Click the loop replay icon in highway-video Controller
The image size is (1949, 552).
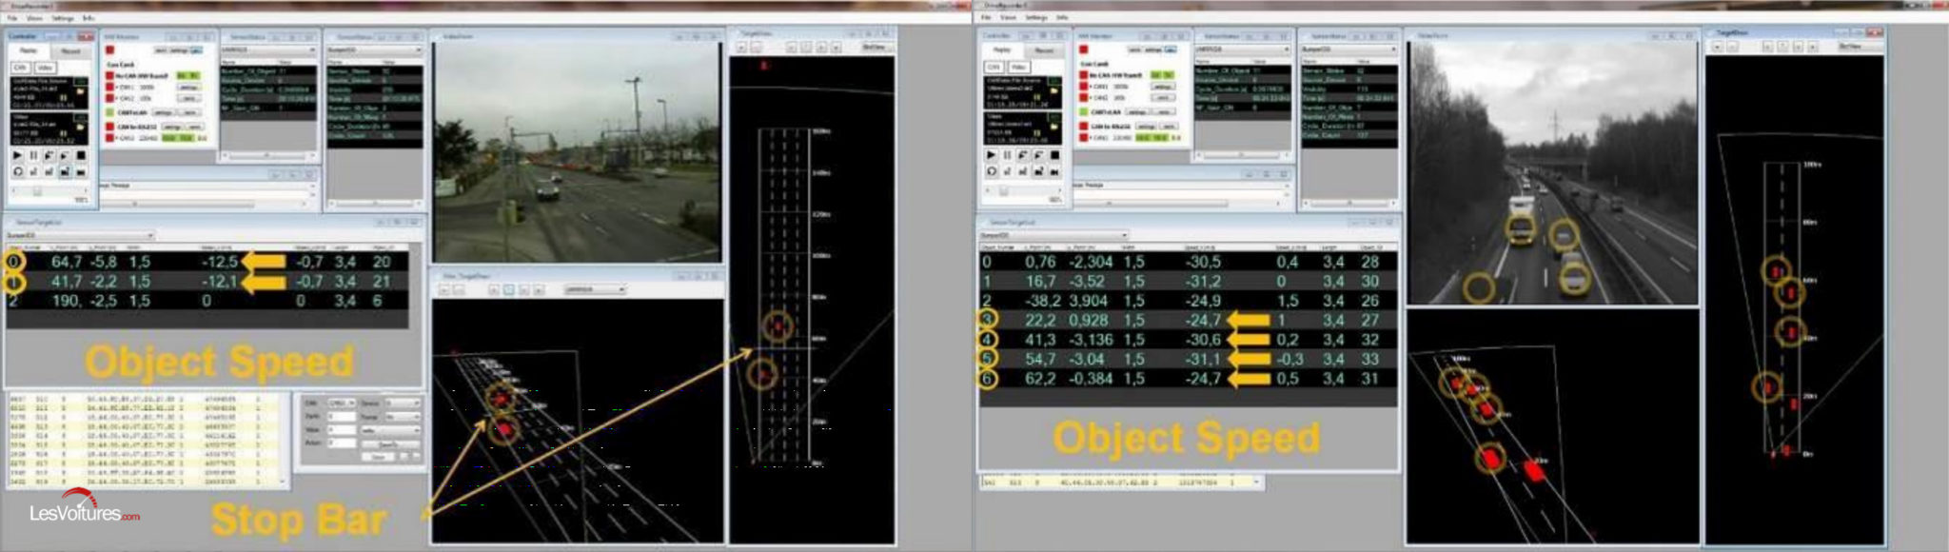[992, 171]
